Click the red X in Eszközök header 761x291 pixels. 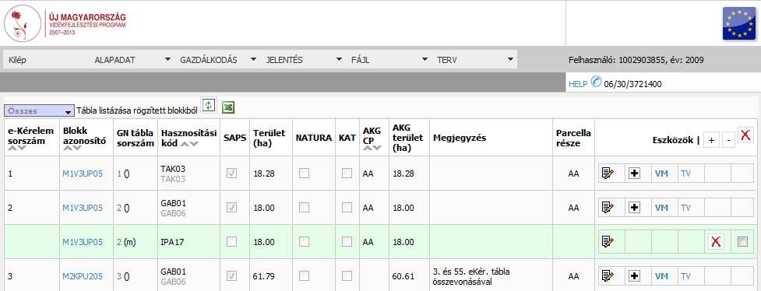745,135
